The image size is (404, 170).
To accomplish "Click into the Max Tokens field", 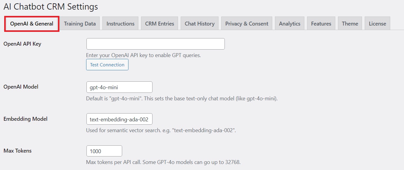I will [x=104, y=151].
